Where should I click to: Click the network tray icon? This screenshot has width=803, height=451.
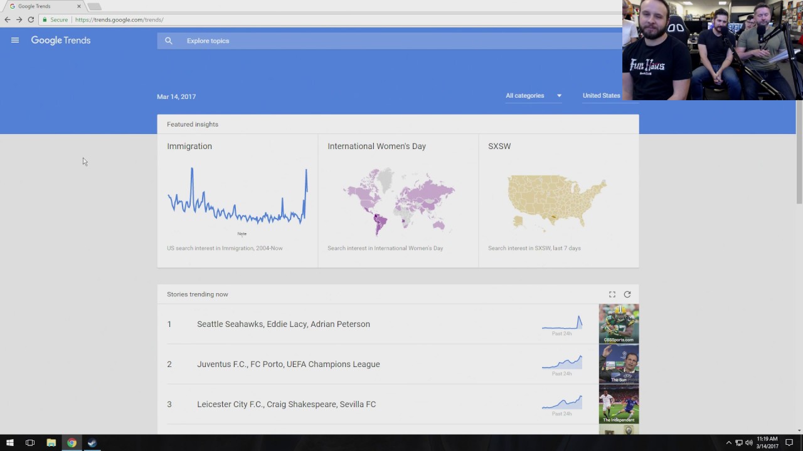739,443
